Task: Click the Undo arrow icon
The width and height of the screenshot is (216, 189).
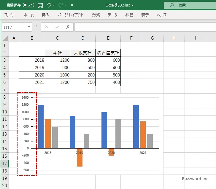Action: [49, 5]
